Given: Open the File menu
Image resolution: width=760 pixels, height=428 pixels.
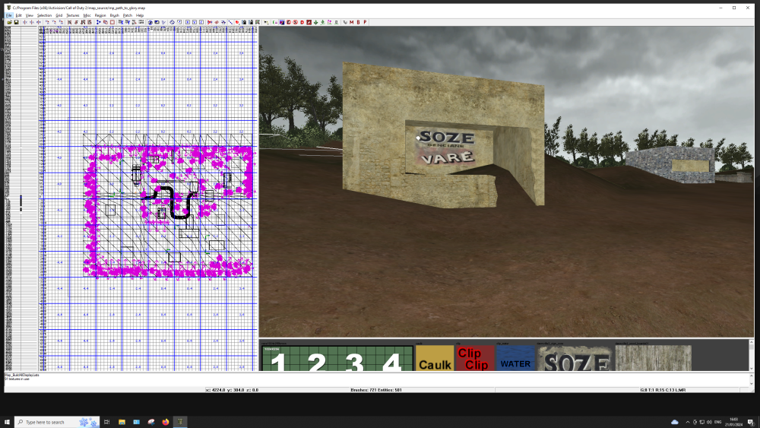Looking at the screenshot, I should [8, 15].
